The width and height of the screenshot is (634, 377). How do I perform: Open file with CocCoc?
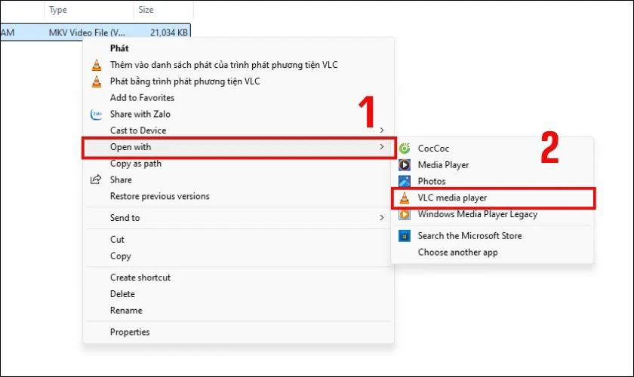[x=492, y=149]
